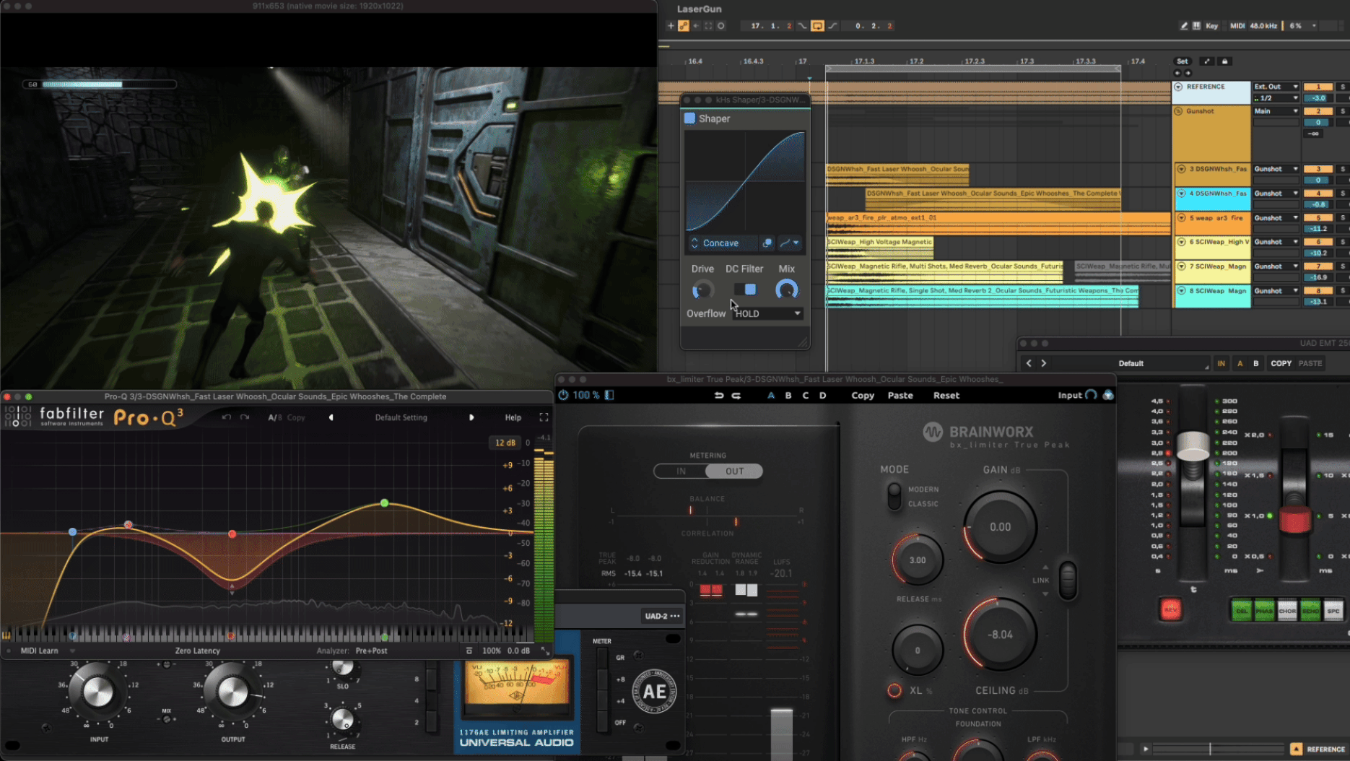Click Pro-Q 3 redo arrow

tap(245, 417)
